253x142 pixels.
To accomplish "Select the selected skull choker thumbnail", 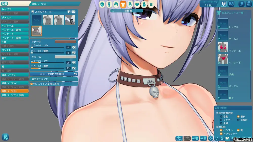I will 37,31.
